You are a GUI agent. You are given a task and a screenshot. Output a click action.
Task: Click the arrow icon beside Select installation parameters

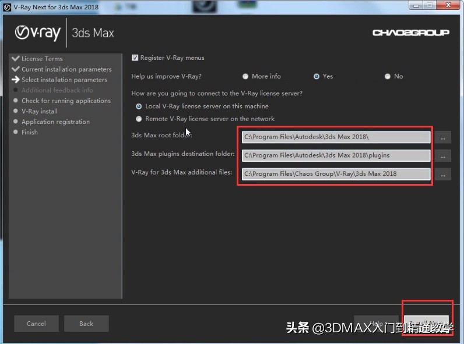coord(15,80)
